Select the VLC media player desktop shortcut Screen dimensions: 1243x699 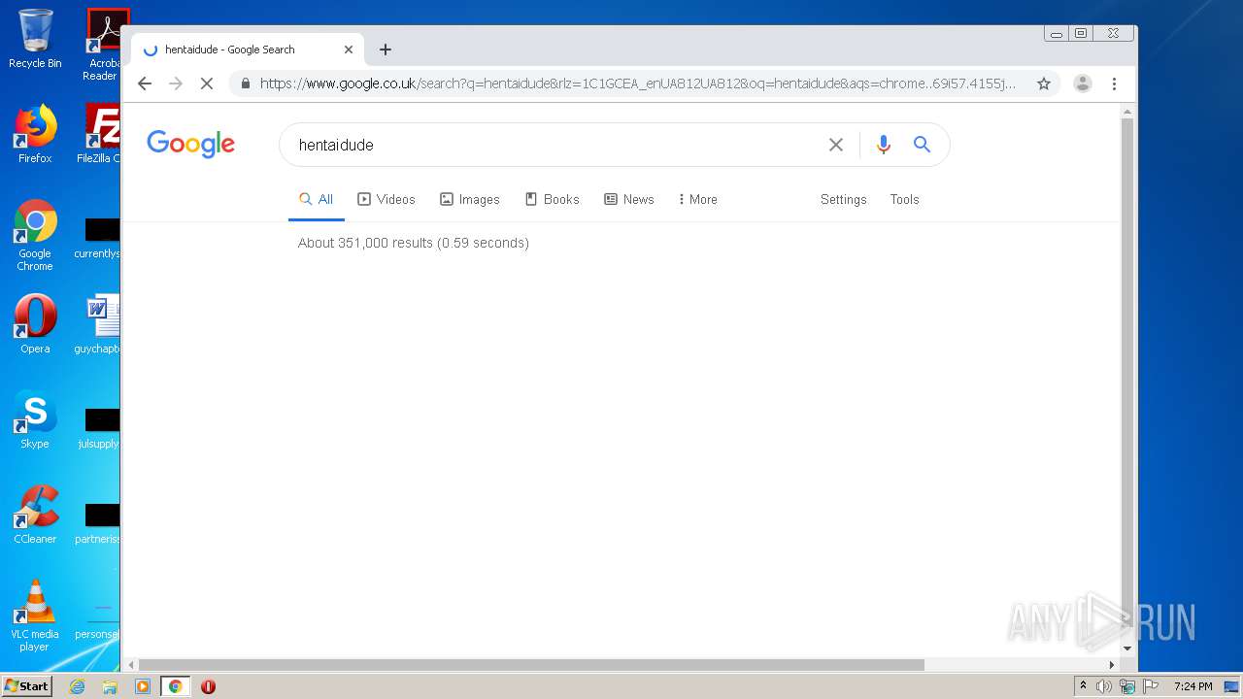[x=35, y=616]
